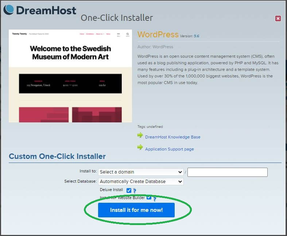Click the Deluxe Install label text

tap(111, 190)
